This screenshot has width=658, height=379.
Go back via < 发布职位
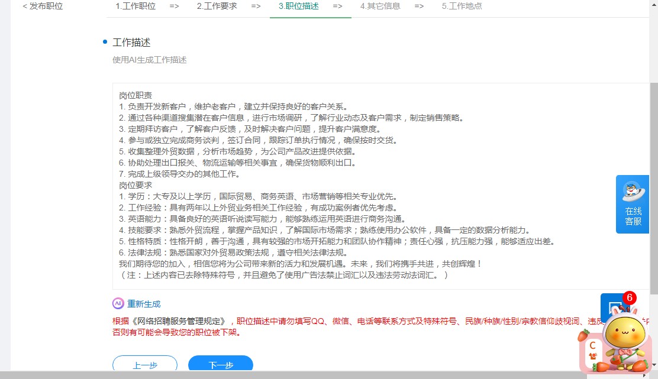pyautogui.click(x=43, y=7)
